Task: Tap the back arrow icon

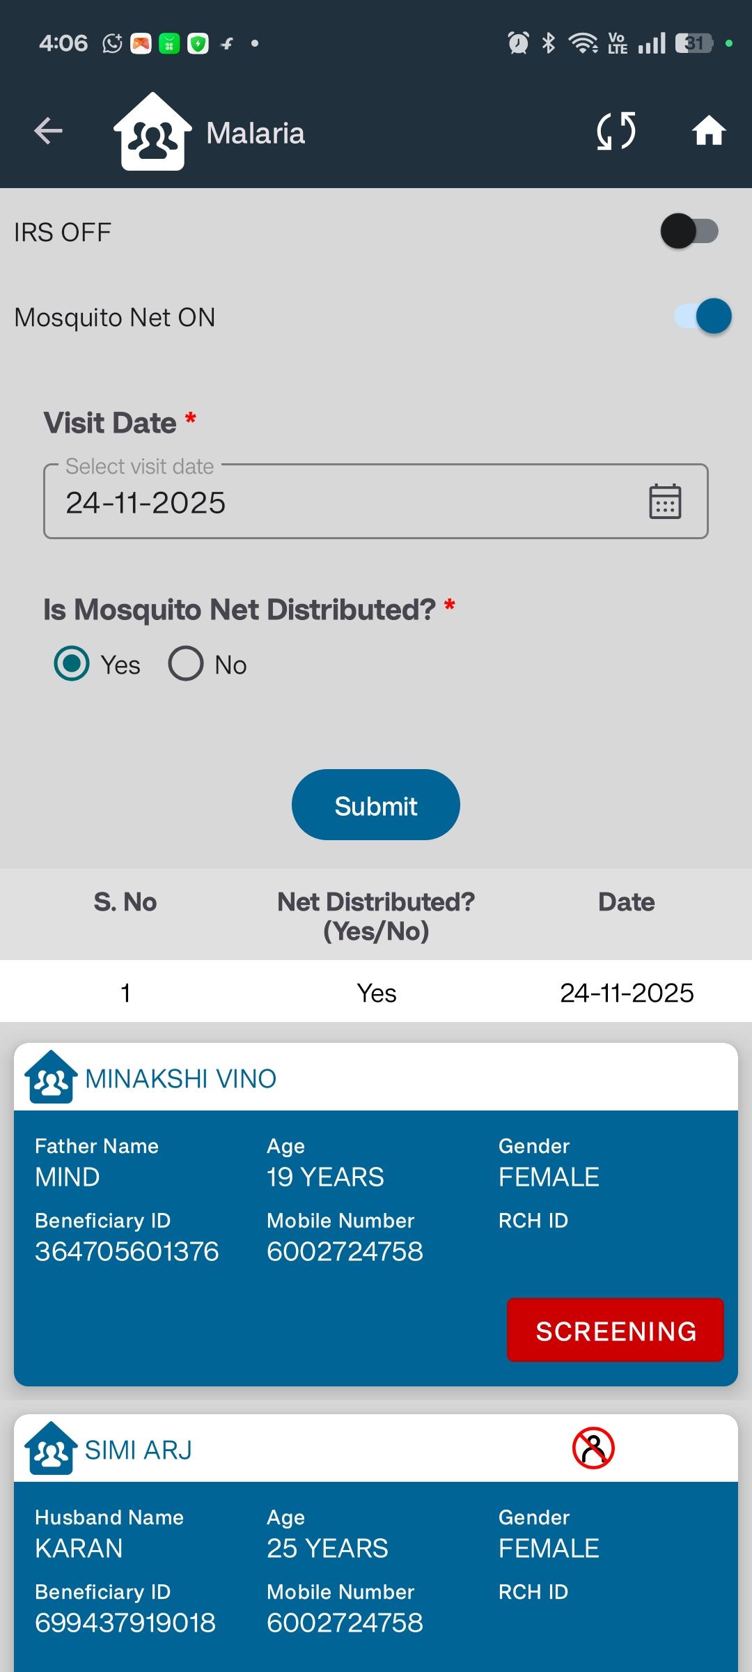Action: pos(48,131)
